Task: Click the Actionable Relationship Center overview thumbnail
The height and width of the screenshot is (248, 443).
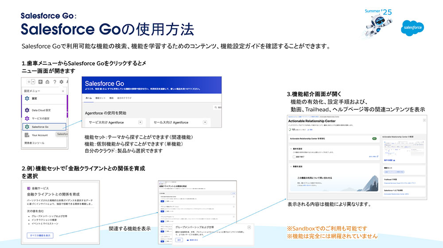Action: pos(404,148)
